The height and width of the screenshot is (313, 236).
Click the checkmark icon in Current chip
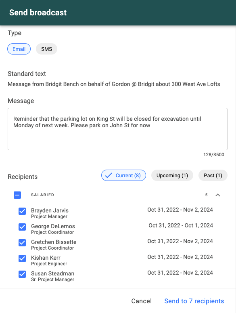109,175
